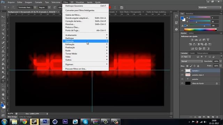Filter layers by adjustment layers icon

coord(202,57)
